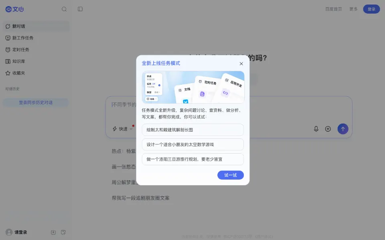This screenshot has width=385, height=240.
Task: Click the 画一张憨态 prompt suggestion
Action: pyautogui.click(x=124, y=167)
